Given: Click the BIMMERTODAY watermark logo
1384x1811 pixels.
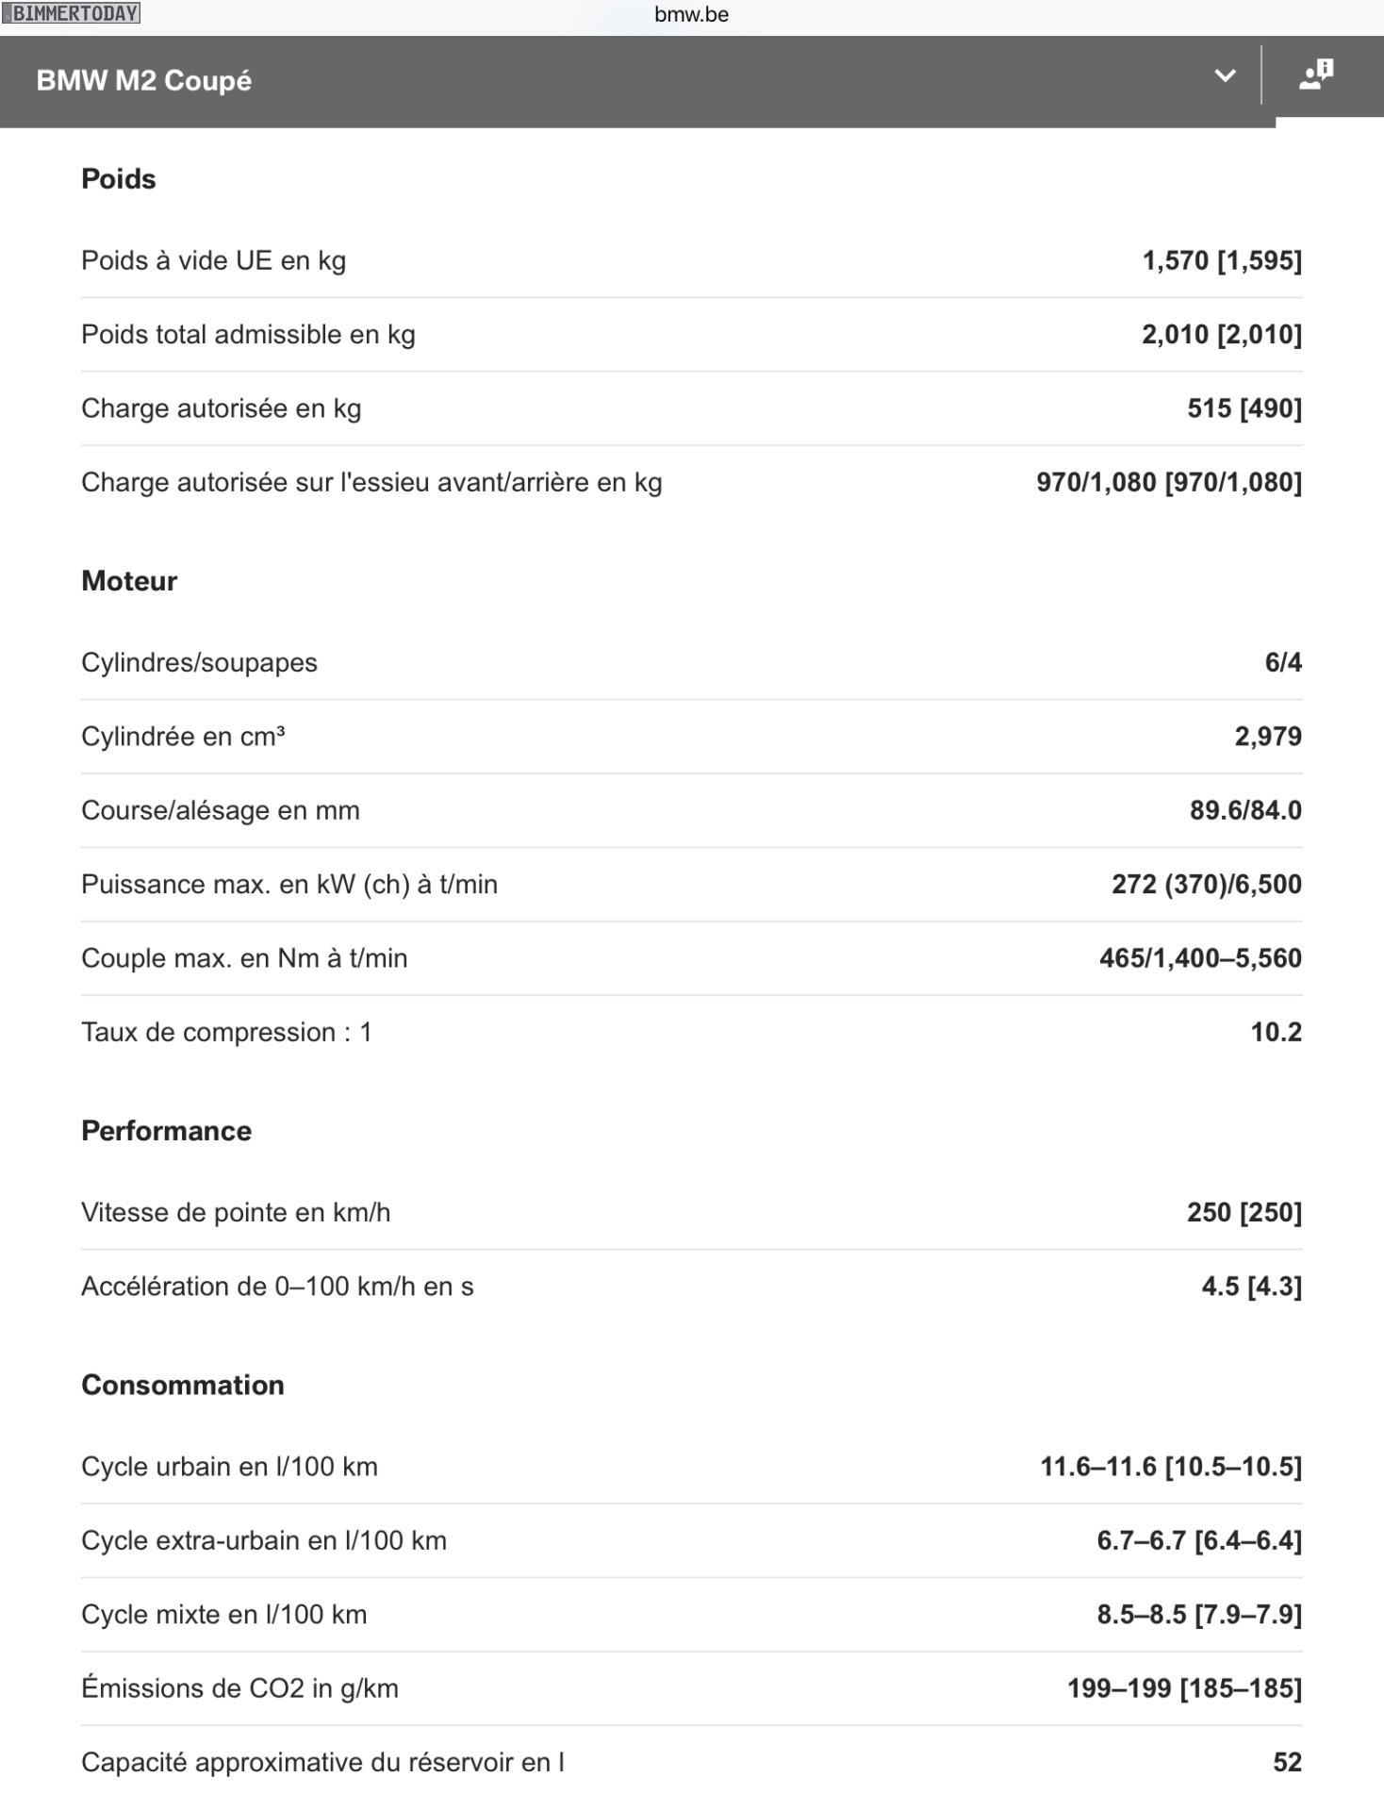Looking at the screenshot, I should tap(72, 13).
